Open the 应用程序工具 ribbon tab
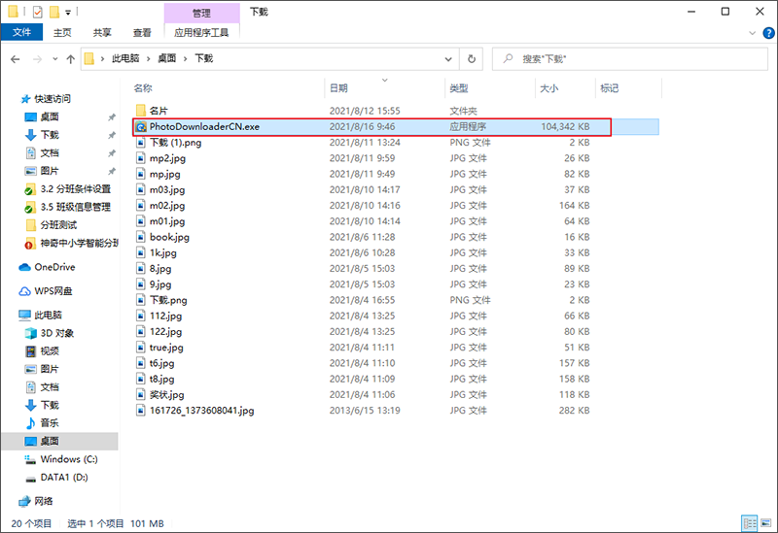The image size is (778, 533). coord(200,32)
